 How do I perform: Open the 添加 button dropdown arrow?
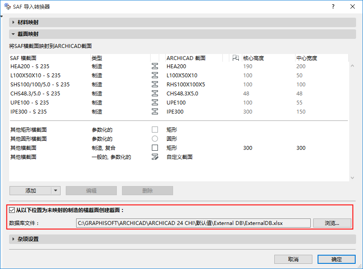point(55,191)
